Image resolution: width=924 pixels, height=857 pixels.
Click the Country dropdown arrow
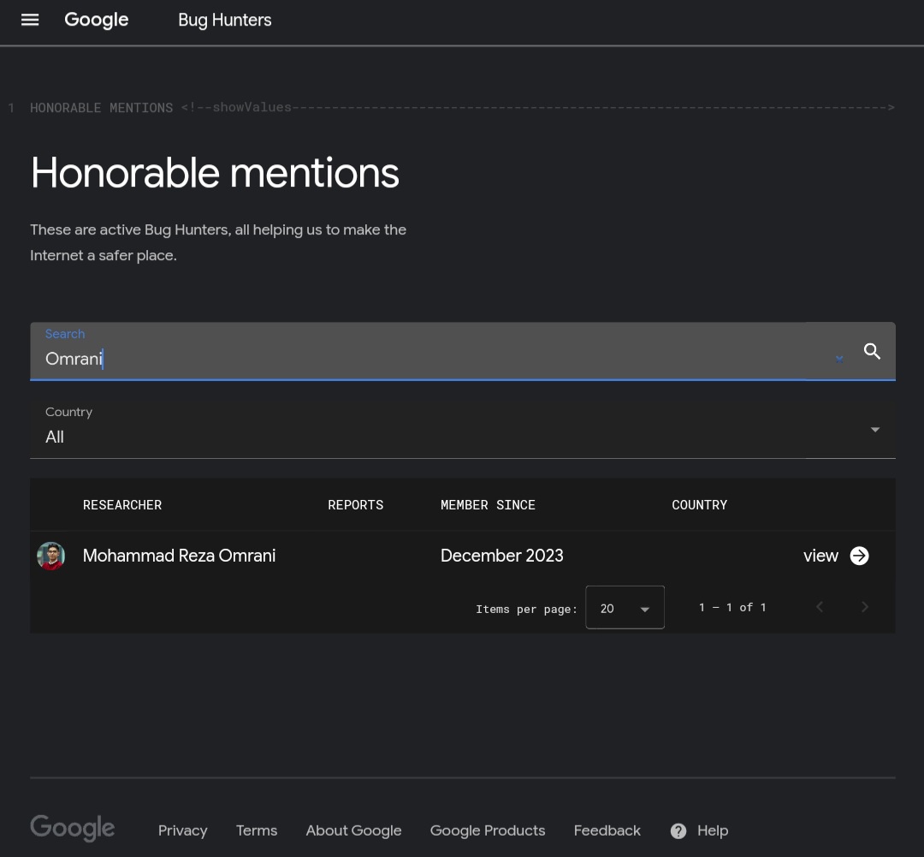(875, 430)
